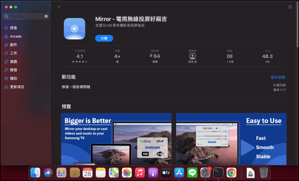Open the 創作 sidebar section
This screenshot has height=181, width=299.
11,45
